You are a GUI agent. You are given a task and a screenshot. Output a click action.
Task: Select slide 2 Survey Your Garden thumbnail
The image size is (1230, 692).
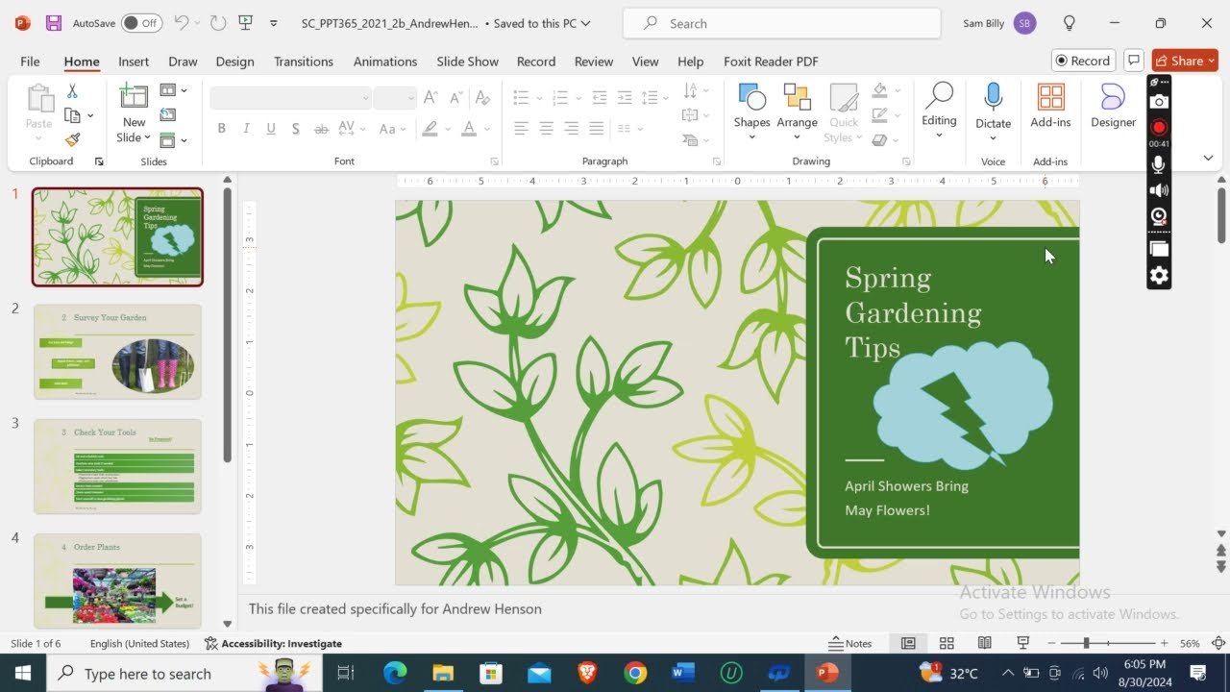click(x=117, y=352)
